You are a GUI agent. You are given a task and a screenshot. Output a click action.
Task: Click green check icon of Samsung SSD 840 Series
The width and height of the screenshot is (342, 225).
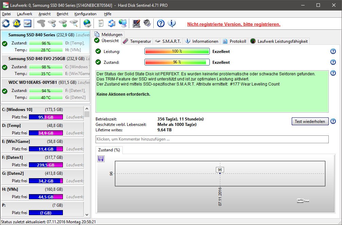click(4, 43)
